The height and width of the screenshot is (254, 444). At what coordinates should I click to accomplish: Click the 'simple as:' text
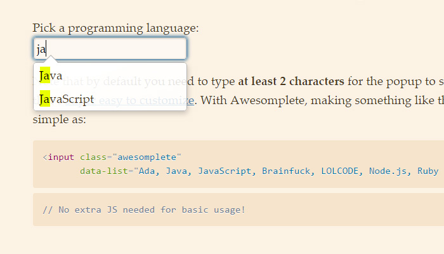(59, 119)
